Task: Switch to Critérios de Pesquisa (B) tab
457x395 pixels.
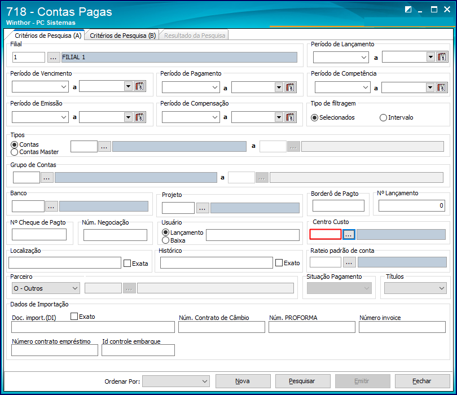Action: pyautogui.click(x=122, y=36)
